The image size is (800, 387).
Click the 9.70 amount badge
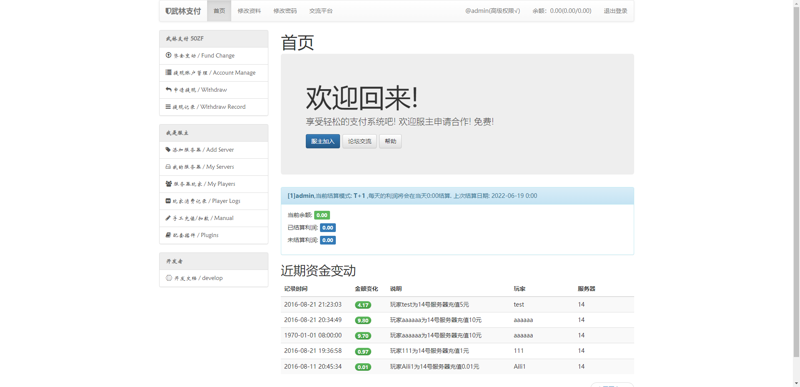[x=363, y=336]
